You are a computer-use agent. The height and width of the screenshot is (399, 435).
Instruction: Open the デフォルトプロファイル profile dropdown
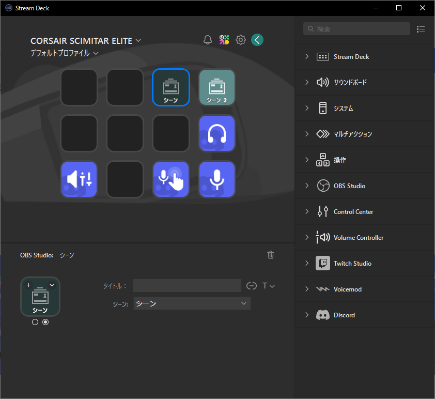(96, 53)
